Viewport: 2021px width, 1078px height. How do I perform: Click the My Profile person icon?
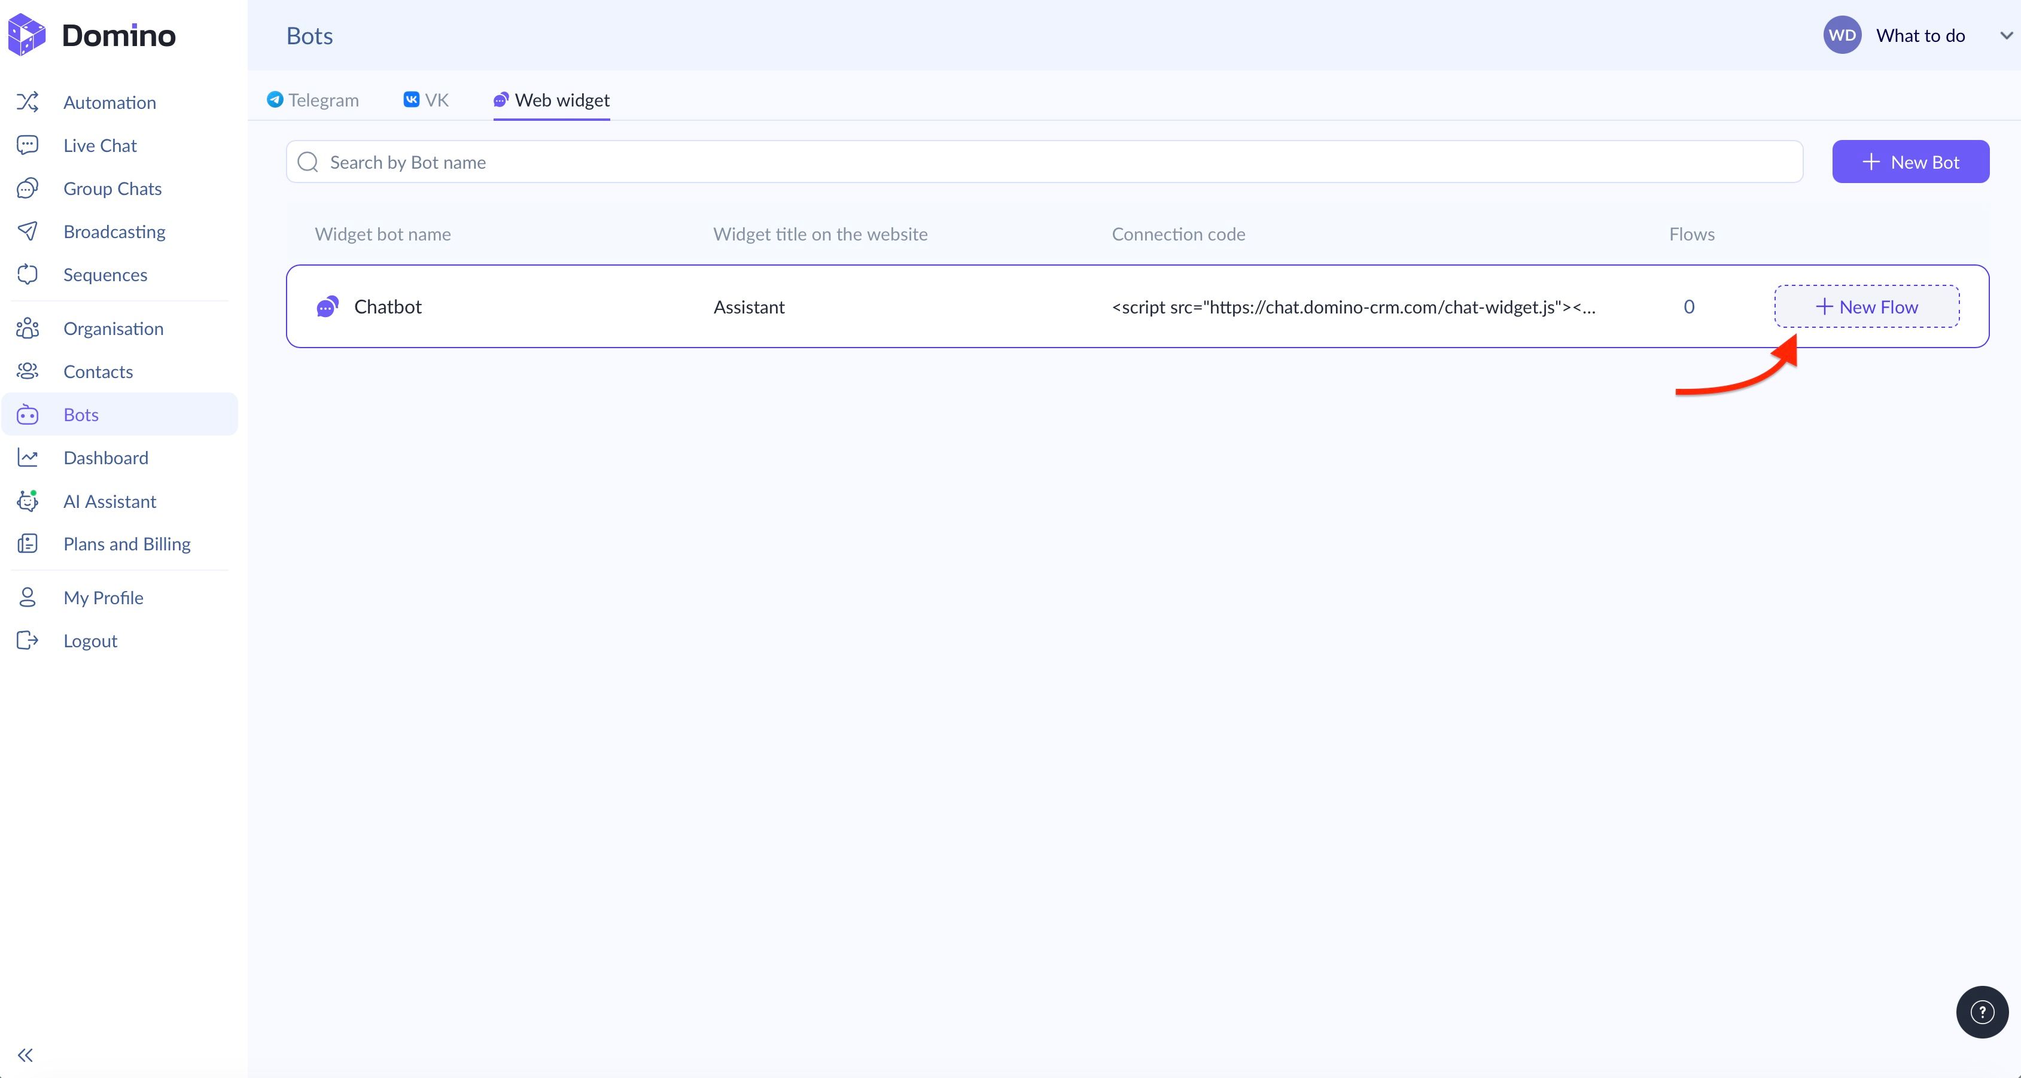(x=28, y=597)
